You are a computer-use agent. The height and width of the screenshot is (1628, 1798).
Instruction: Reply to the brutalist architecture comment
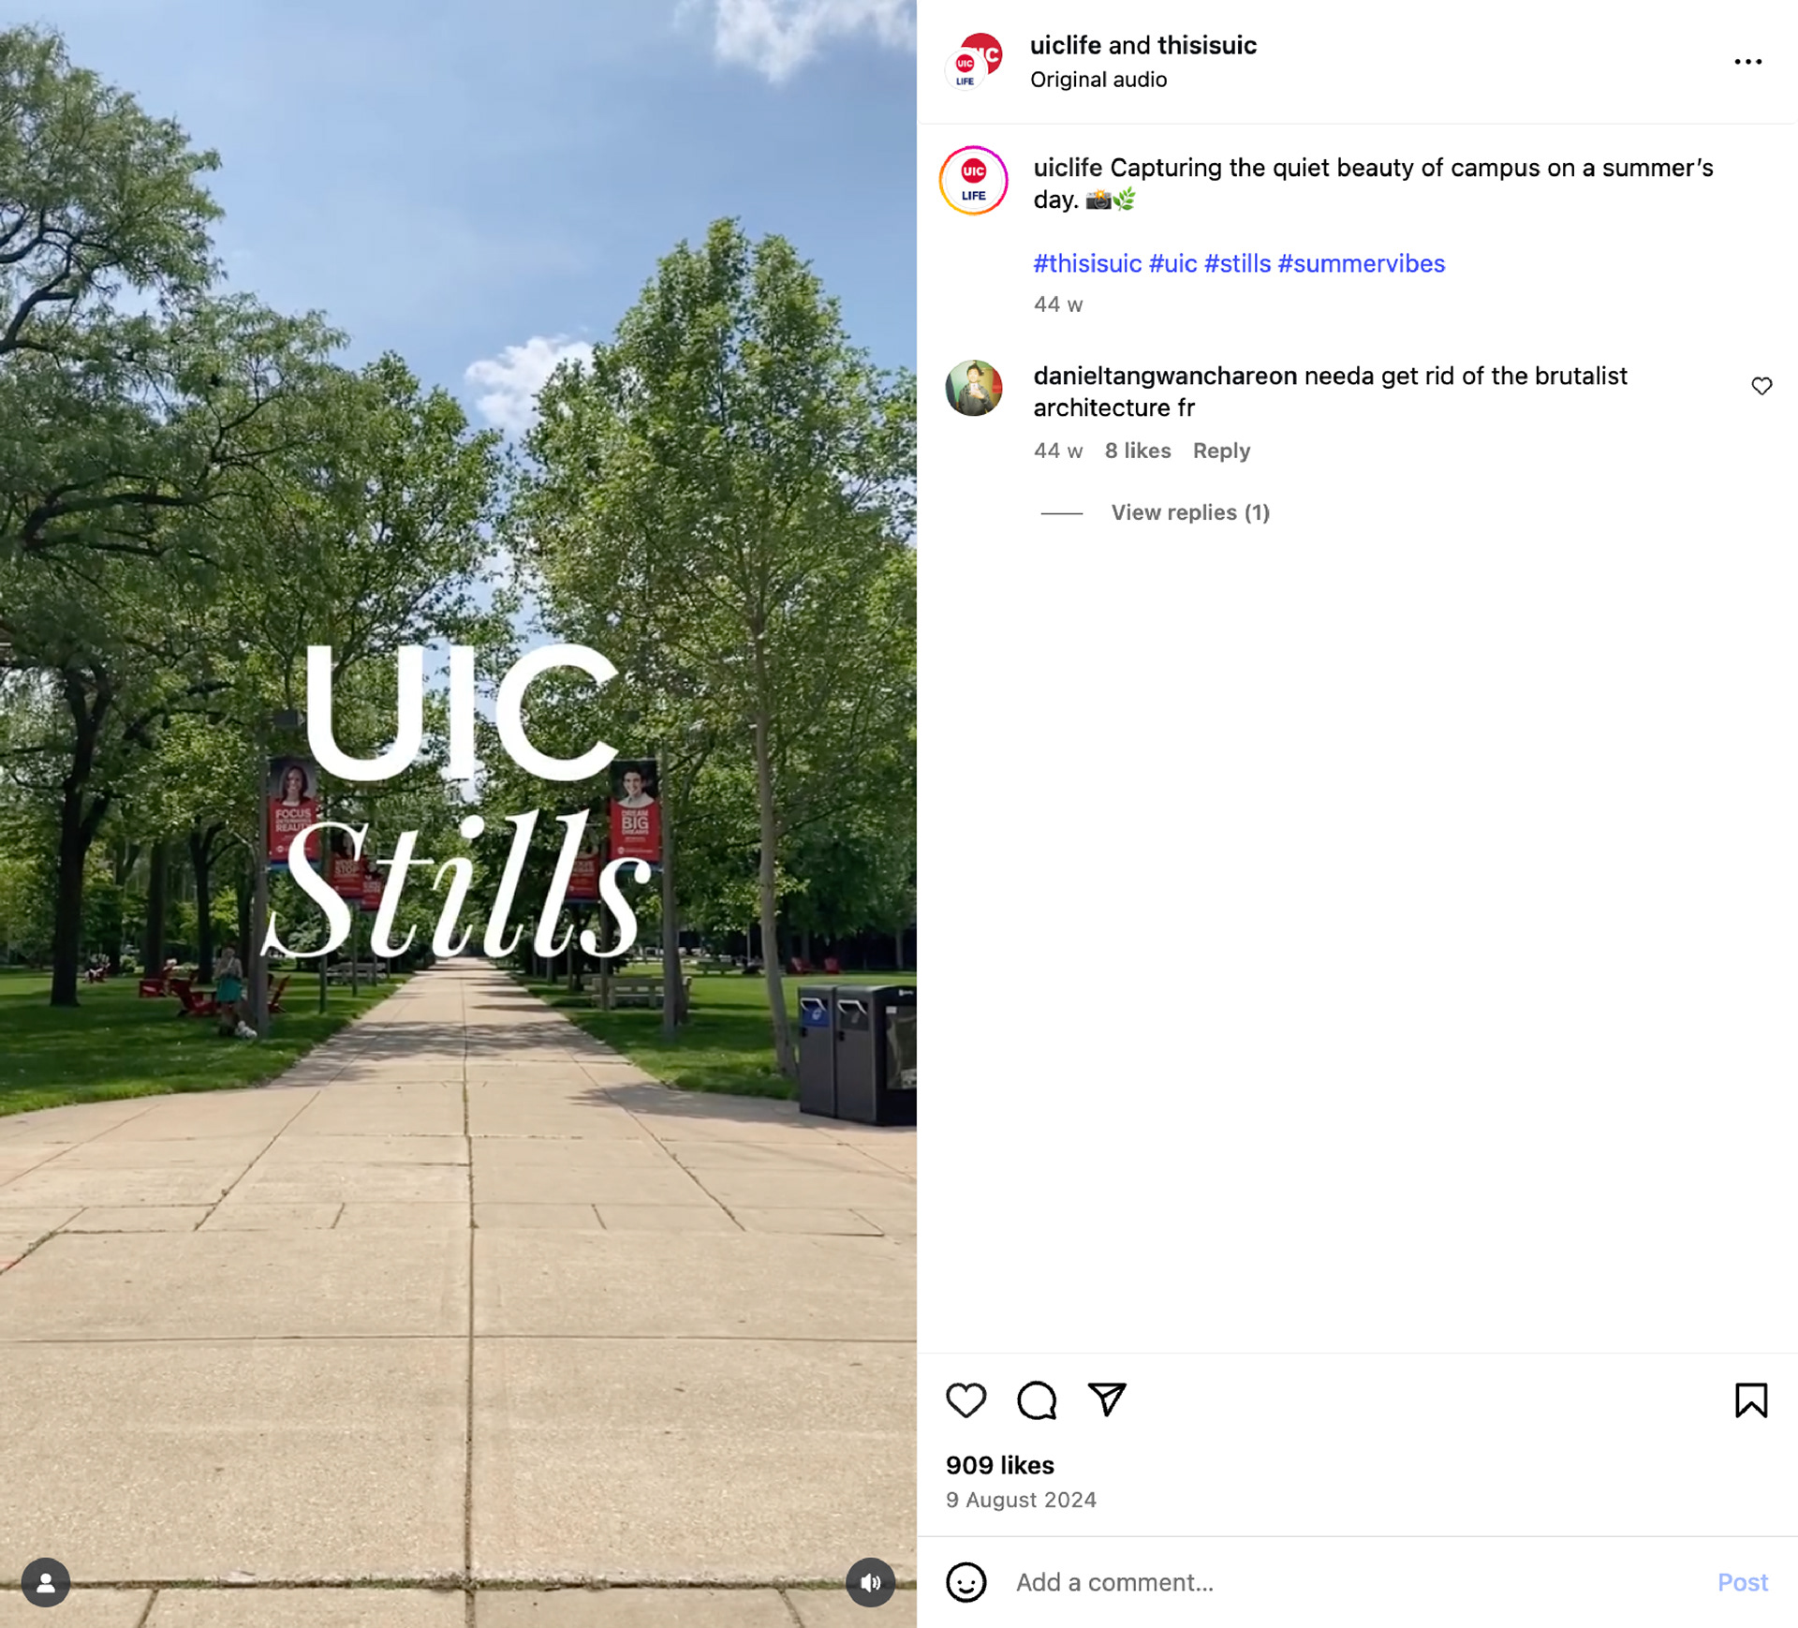[x=1221, y=451]
